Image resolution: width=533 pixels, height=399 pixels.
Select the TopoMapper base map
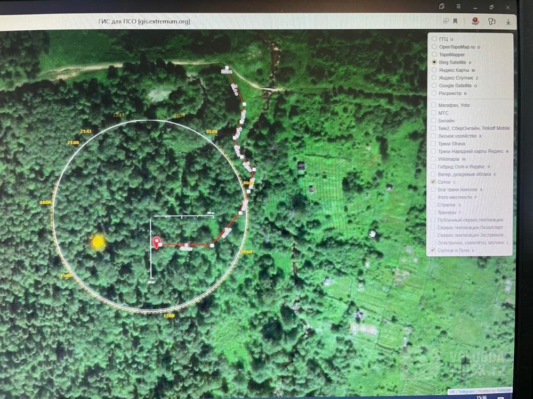pos(434,54)
